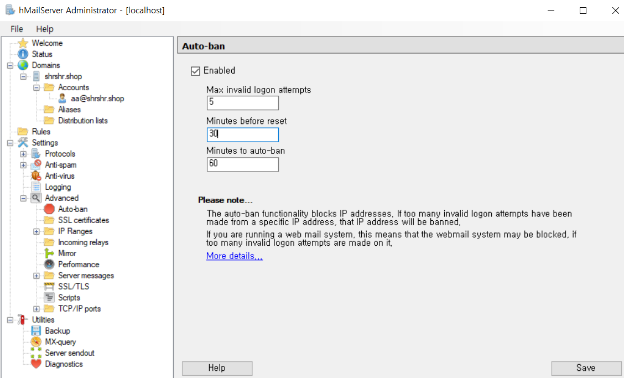Select the 'SSL certificates' tree label

(84, 220)
